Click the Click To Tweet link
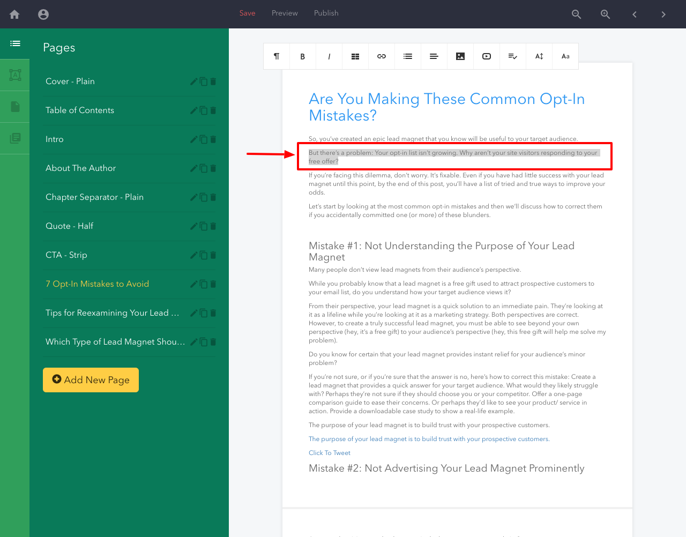The height and width of the screenshot is (537, 686). pyautogui.click(x=330, y=453)
